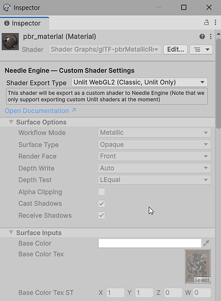
Task: Open the material help question-mark icon
Action: pos(202,37)
